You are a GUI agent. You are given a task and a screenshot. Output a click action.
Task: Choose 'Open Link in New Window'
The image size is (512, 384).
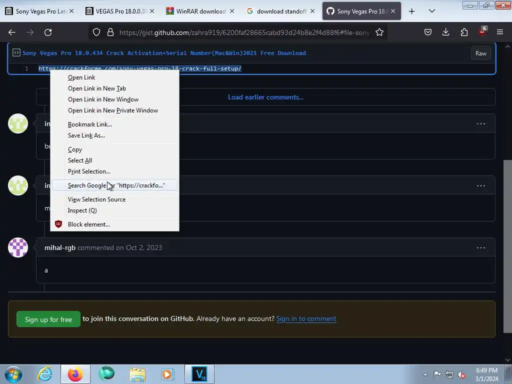click(x=114, y=99)
